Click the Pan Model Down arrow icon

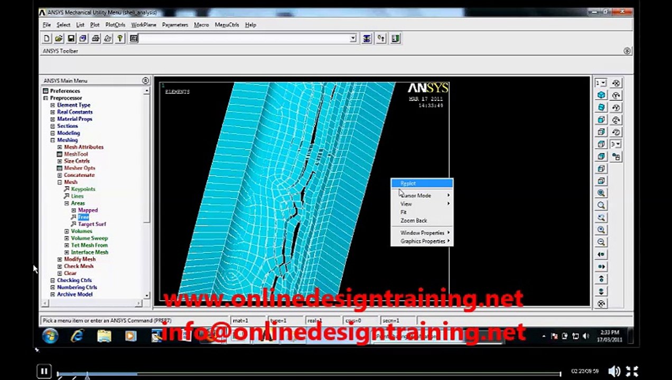pos(601,291)
